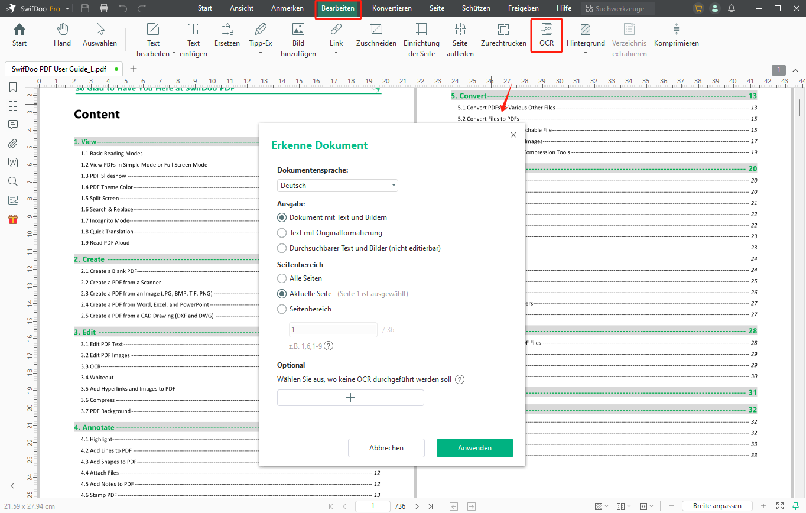806x513 pixels.
Task: Open the user account icon
Action: click(x=715, y=8)
